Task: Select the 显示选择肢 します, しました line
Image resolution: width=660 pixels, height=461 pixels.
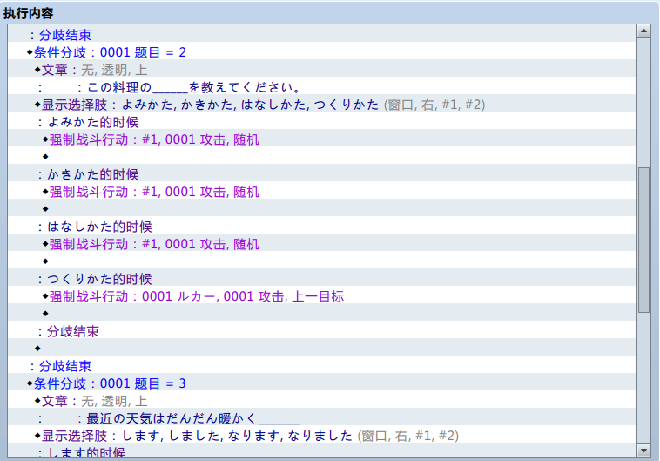Action: [x=322, y=436]
